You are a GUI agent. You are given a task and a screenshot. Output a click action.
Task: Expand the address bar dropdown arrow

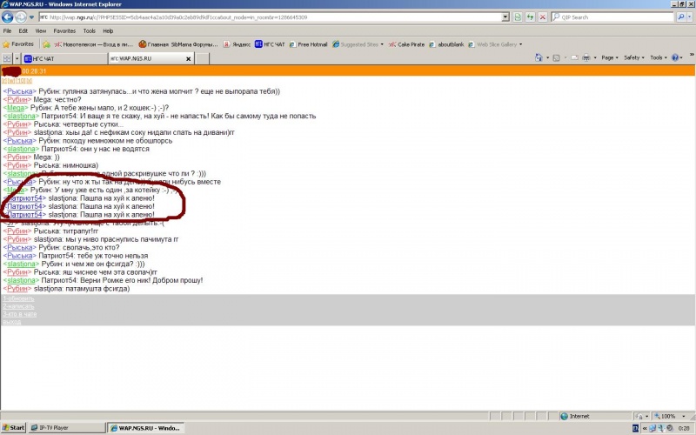pos(505,17)
